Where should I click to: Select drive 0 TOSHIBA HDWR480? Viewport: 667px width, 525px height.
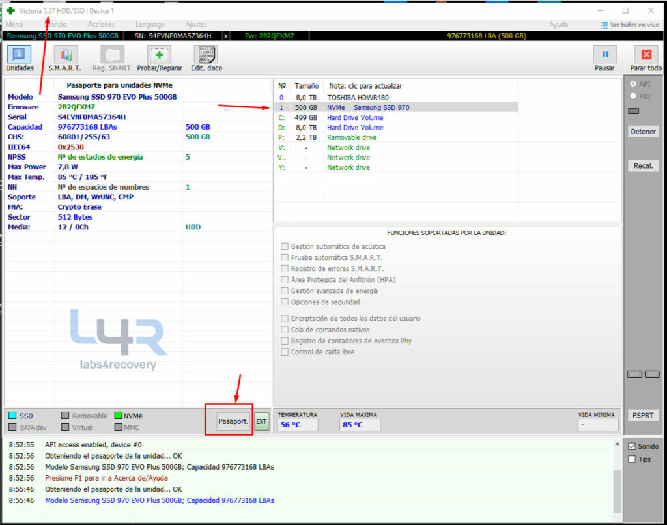pos(397,98)
